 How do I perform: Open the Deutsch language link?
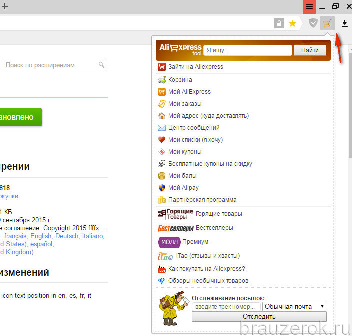tap(67, 236)
